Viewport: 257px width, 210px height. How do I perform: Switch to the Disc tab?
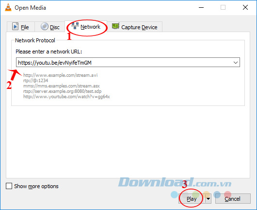pyautogui.click(x=50, y=27)
